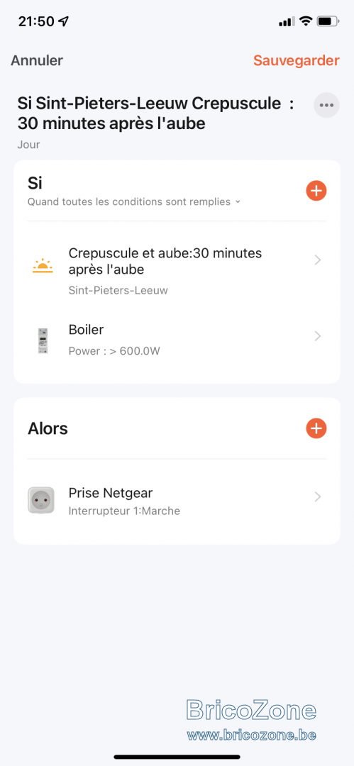Open chevron for Crepuscule et aube condition

318,260
